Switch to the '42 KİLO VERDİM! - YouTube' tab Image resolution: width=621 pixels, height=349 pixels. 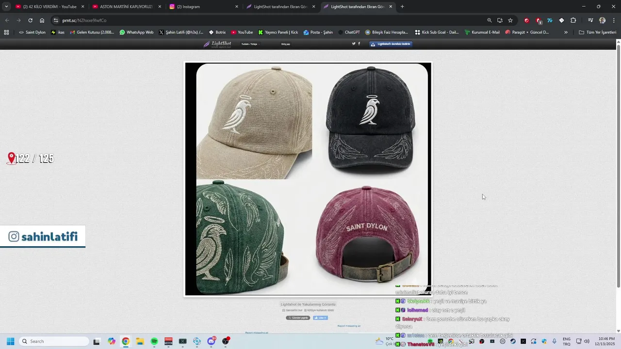pyautogui.click(x=50, y=7)
